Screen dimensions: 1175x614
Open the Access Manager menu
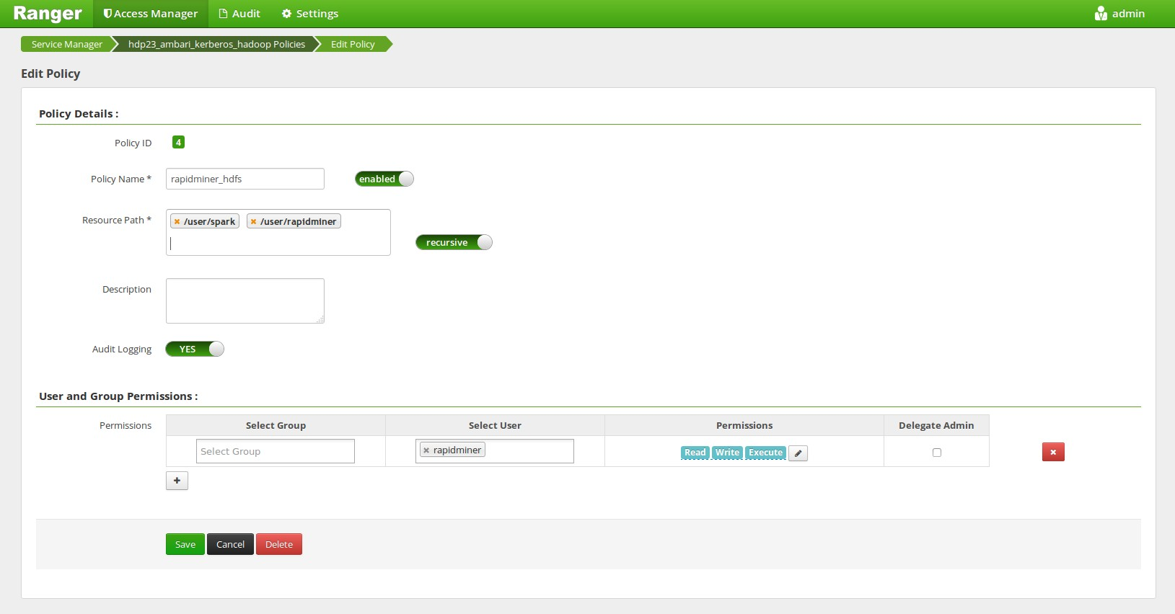coord(150,14)
